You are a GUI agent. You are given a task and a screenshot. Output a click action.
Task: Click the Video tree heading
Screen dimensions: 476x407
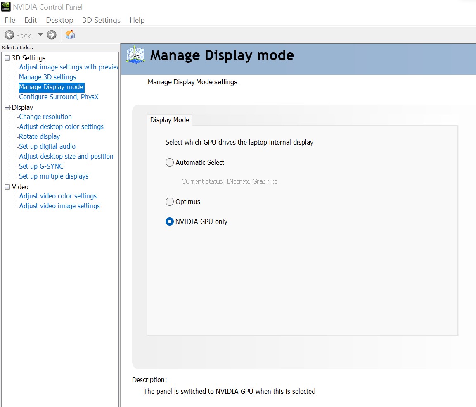click(20, 187)
